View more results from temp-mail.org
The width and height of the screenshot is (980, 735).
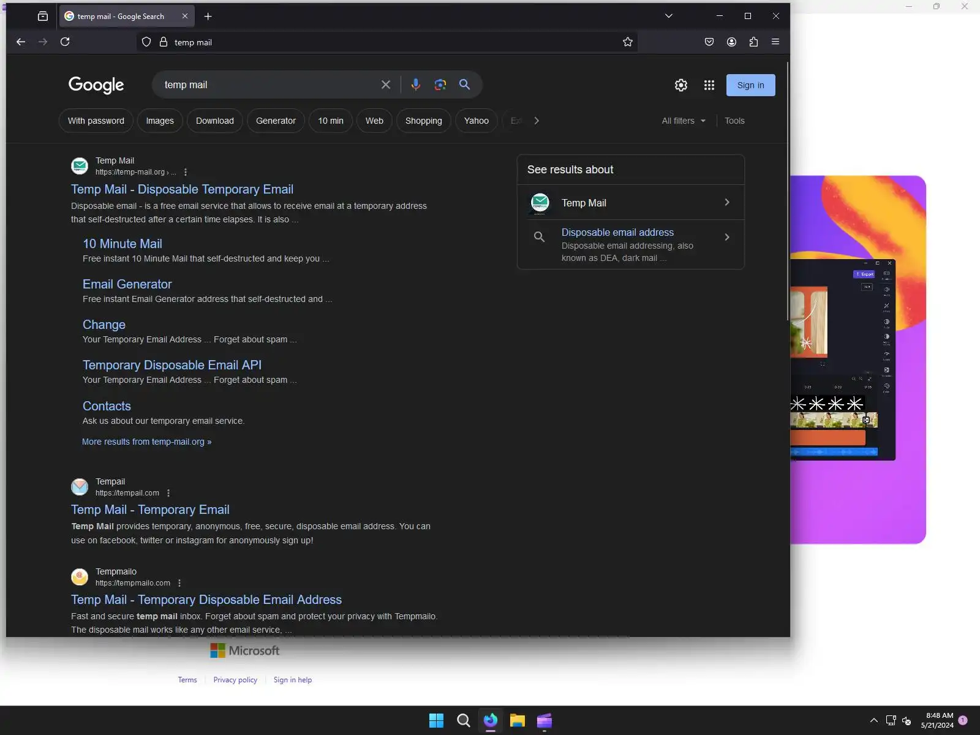[147, 442]
